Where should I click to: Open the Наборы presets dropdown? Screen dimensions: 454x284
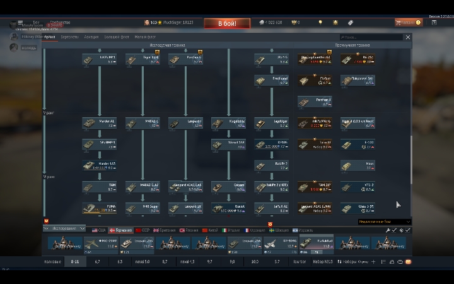352,262
